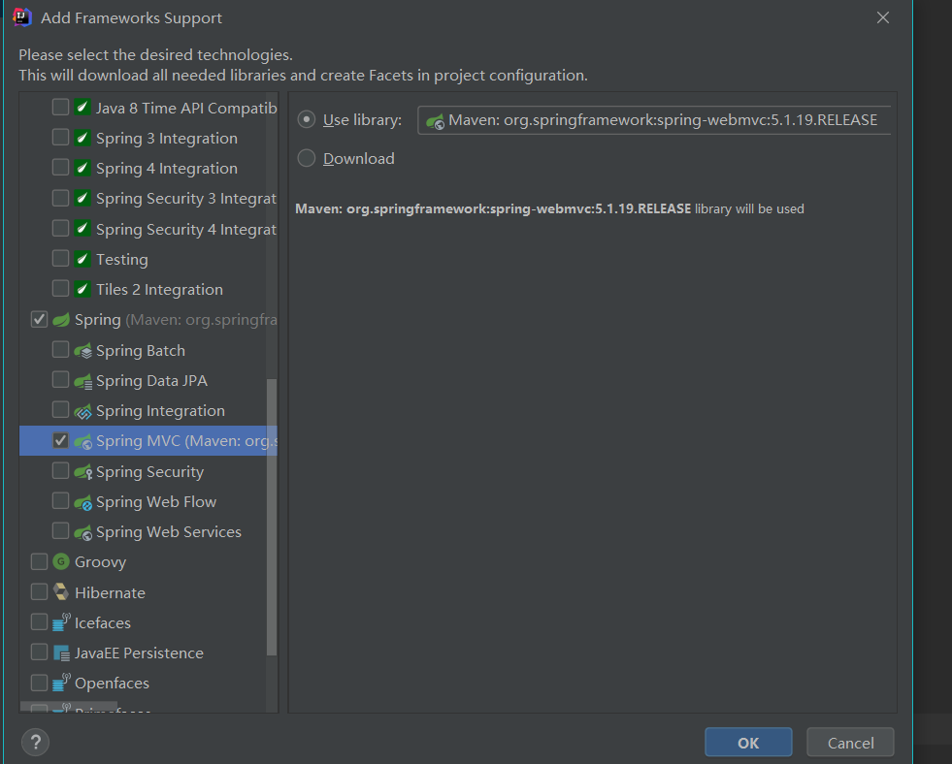Image resolution: width=952 pixels, height=764 pixels.
Task: Click the Spring 3 Integration leaf icon
Action: tap(82, 138)
